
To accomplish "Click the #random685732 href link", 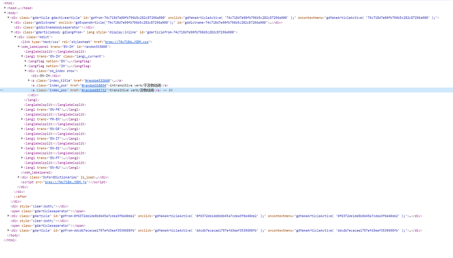I will click(94, 90).
